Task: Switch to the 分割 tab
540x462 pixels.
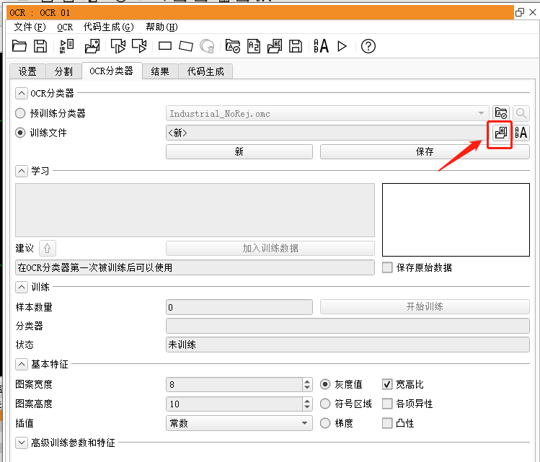Action: point(63,71)
